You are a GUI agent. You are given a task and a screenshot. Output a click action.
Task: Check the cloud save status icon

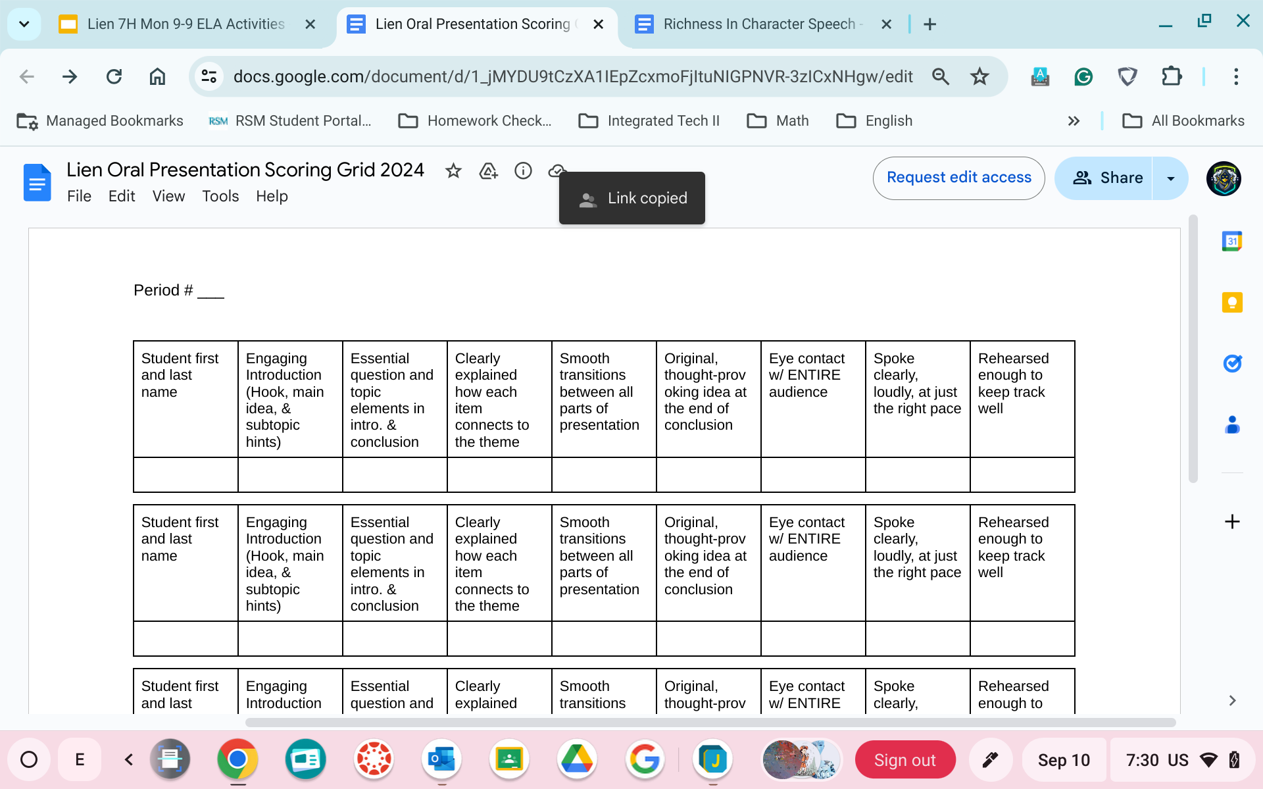pos(557,170)
